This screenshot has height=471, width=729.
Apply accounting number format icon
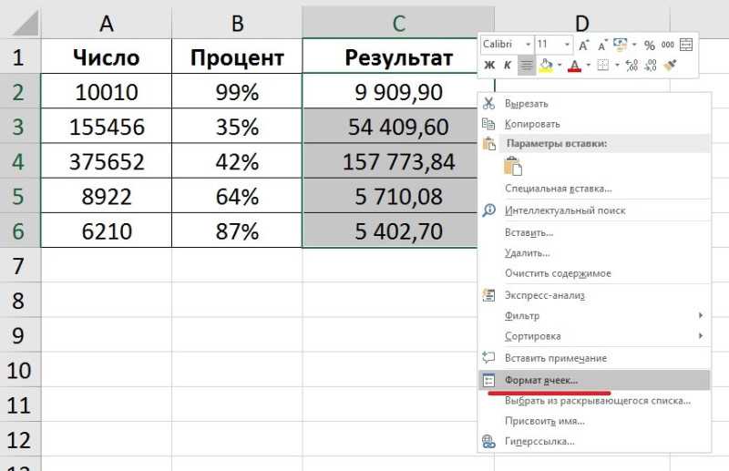(620, 46)
